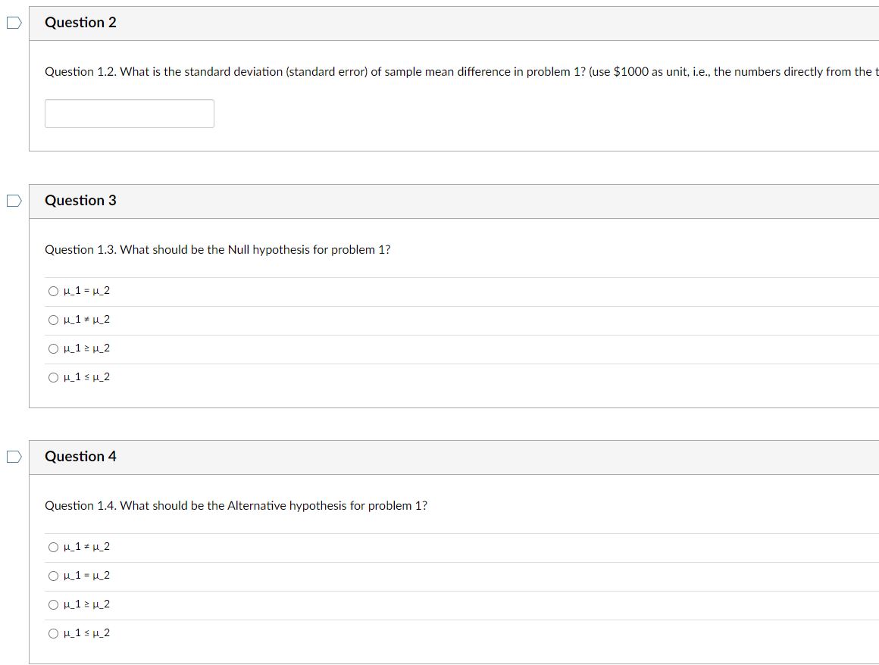
Task: Click the Question 1.3 prompt text
Action: 217,249
